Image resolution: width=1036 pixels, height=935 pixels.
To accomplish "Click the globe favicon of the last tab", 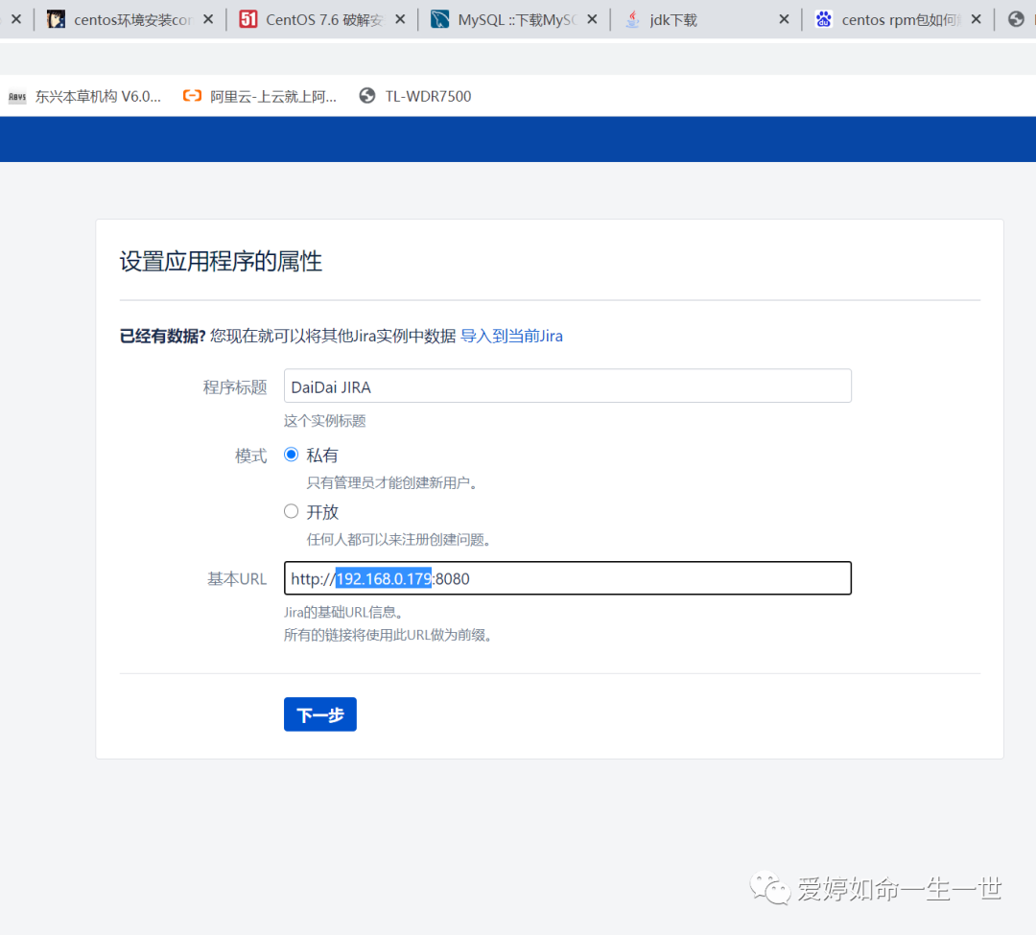I will point(1016,19).
